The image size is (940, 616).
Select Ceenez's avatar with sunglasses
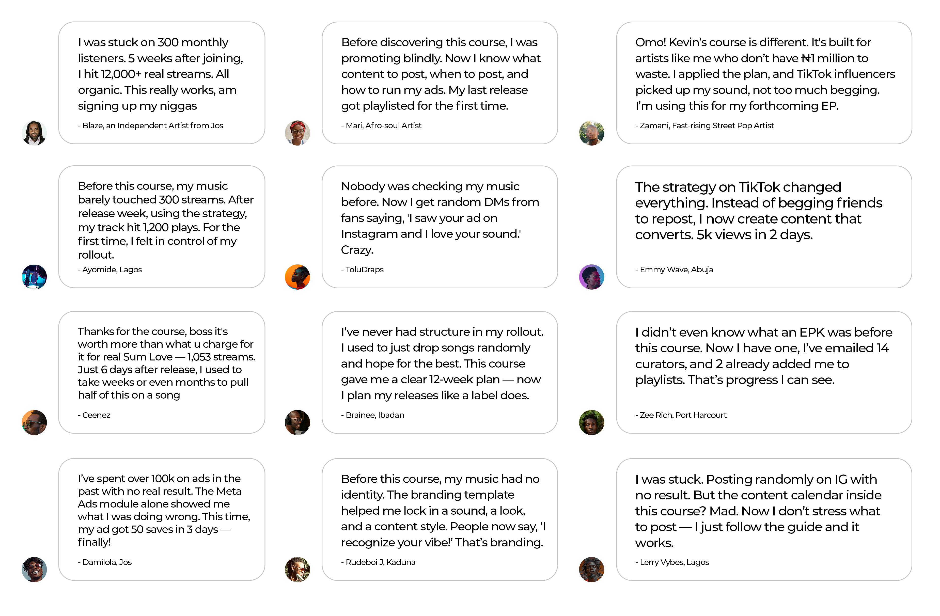pyautogui.click(x=34, y=422)
